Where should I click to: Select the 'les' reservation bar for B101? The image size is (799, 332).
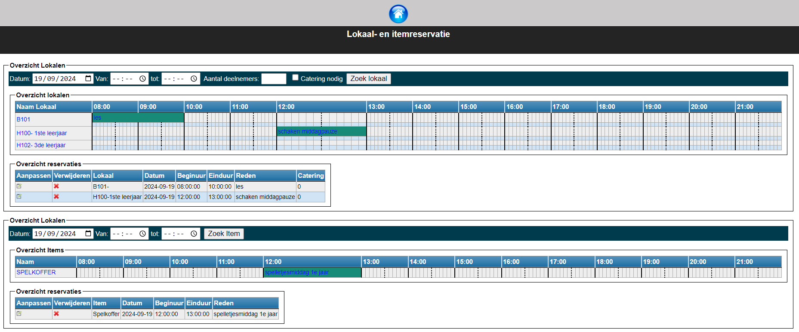coord(138,118)
